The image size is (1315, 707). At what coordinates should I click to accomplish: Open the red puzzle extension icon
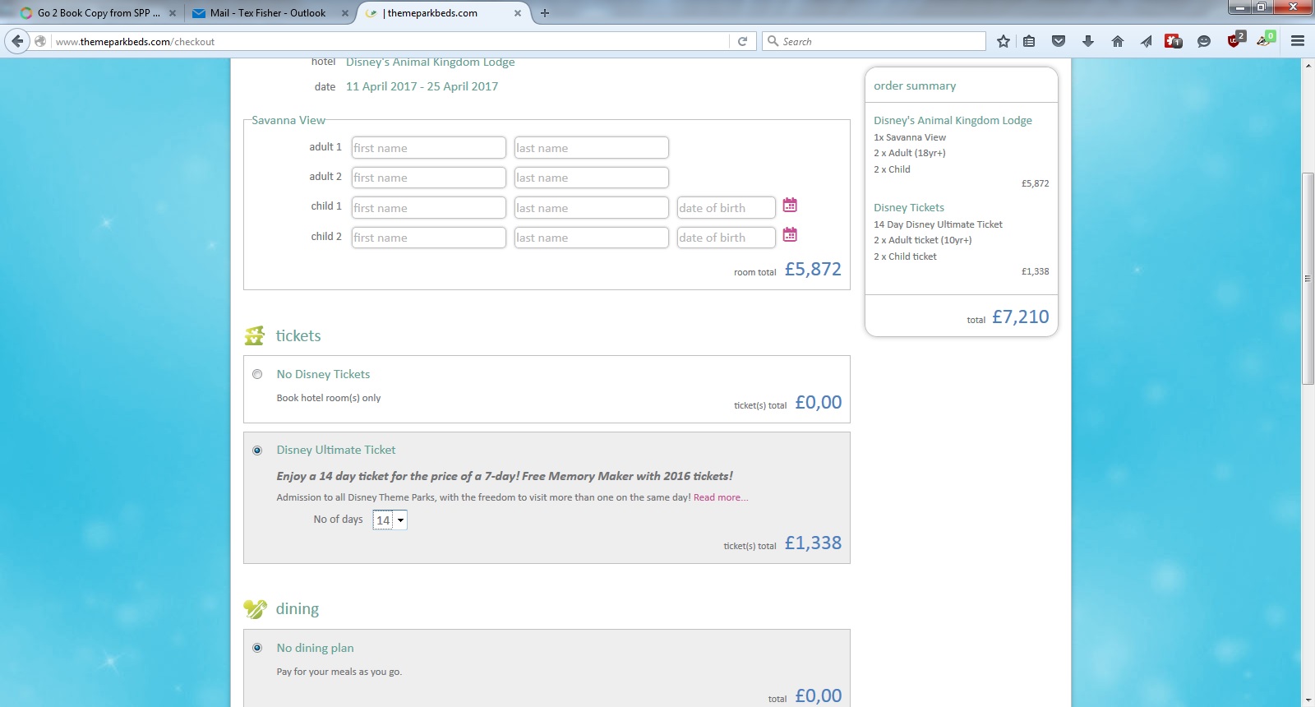pos(1174,41)
